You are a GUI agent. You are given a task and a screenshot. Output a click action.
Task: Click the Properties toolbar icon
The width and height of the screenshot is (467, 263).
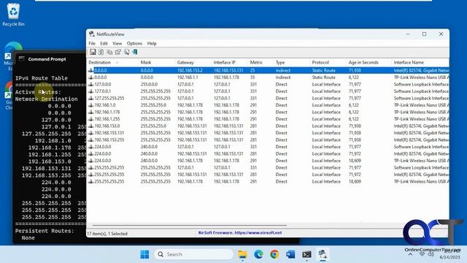pos(118,52)
